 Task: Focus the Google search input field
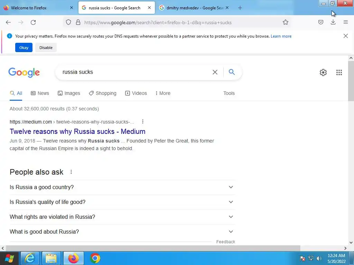(x=136, y=72)
